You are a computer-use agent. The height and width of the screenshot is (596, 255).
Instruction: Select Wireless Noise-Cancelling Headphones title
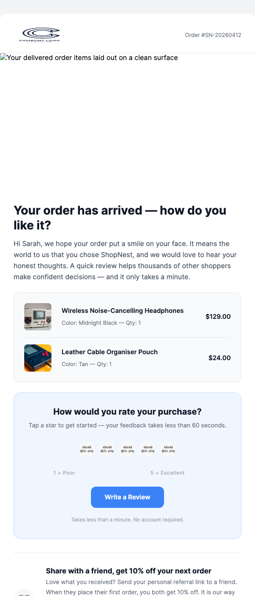click(x=122, y=310)
